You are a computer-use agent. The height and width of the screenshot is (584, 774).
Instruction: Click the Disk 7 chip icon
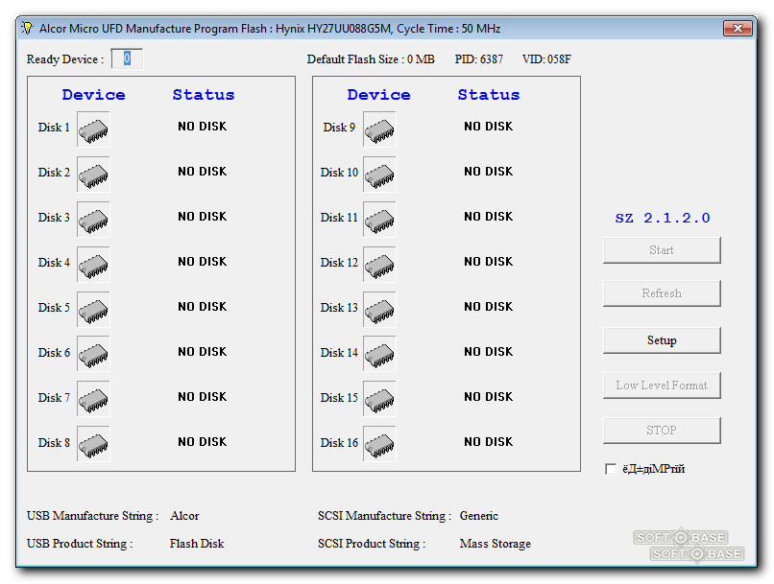click(93, 399)
